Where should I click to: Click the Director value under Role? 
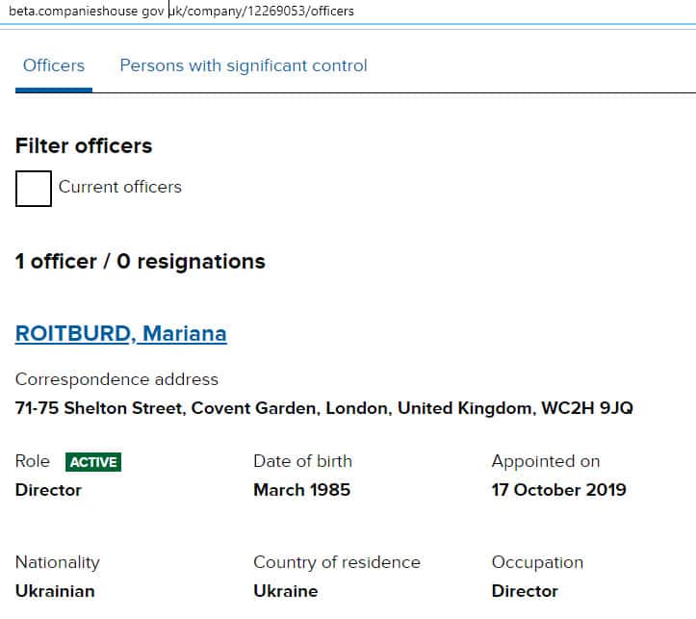click(x=48, y=490)
